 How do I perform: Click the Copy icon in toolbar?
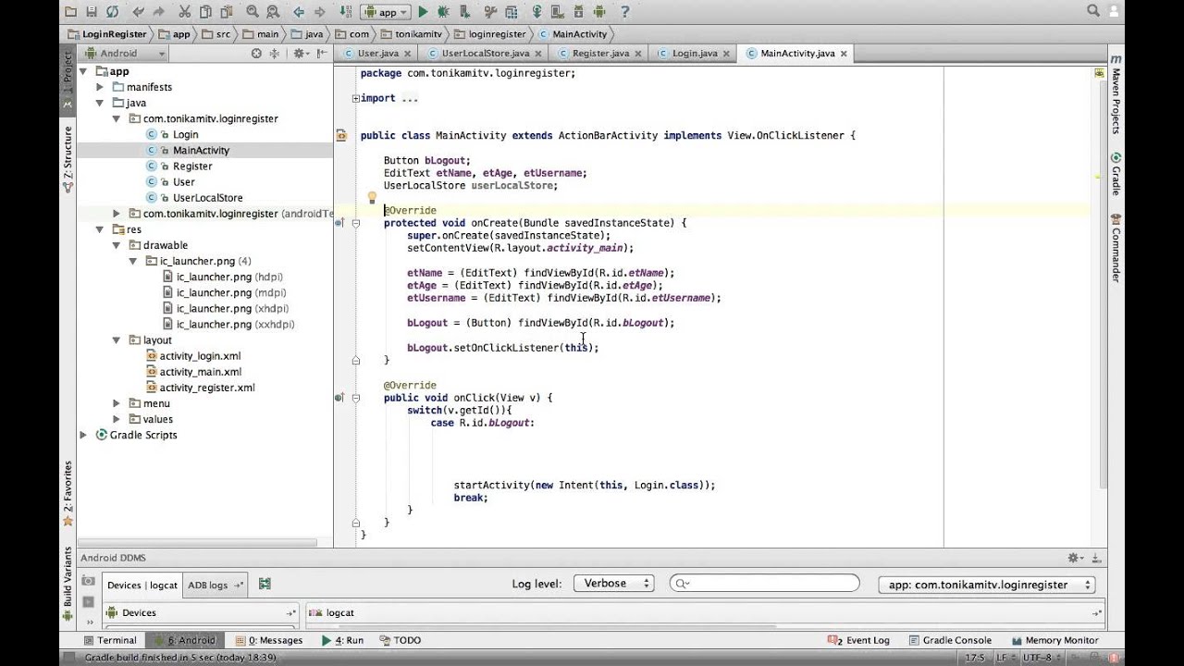click(204, 12)
